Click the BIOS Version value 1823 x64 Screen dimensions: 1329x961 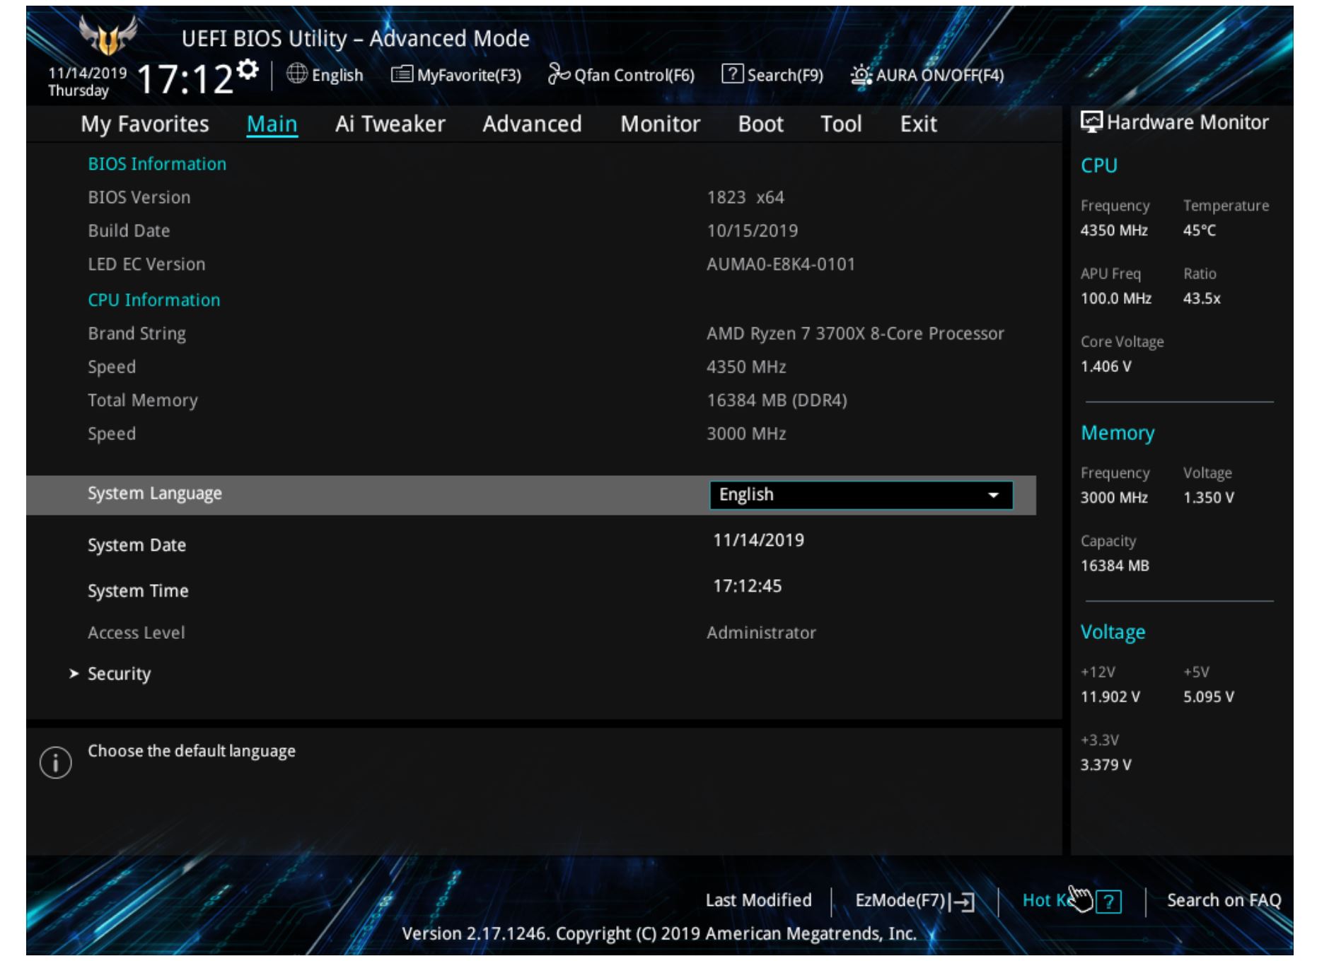tap(745, 197)
